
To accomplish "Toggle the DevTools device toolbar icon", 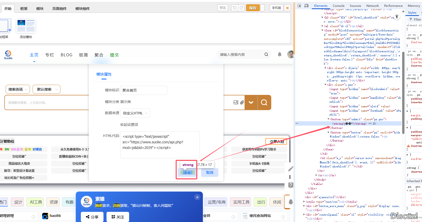I will point(306,6).
